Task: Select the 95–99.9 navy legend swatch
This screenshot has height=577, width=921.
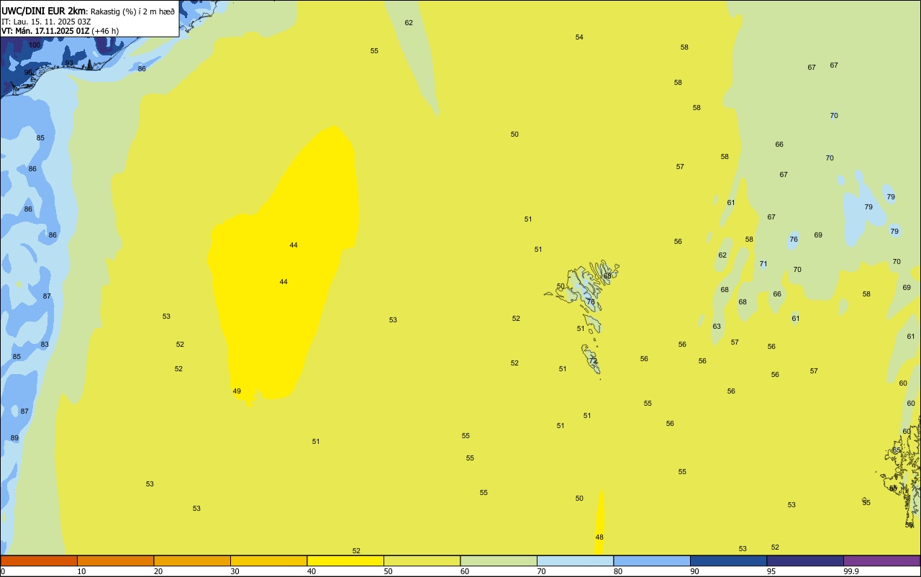Action: tap(805, 560)
